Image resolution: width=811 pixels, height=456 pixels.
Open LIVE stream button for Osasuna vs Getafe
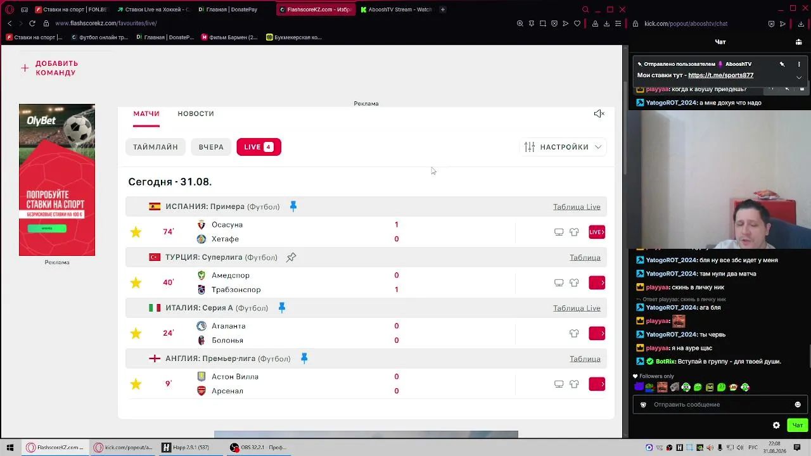tap(597, 232)
